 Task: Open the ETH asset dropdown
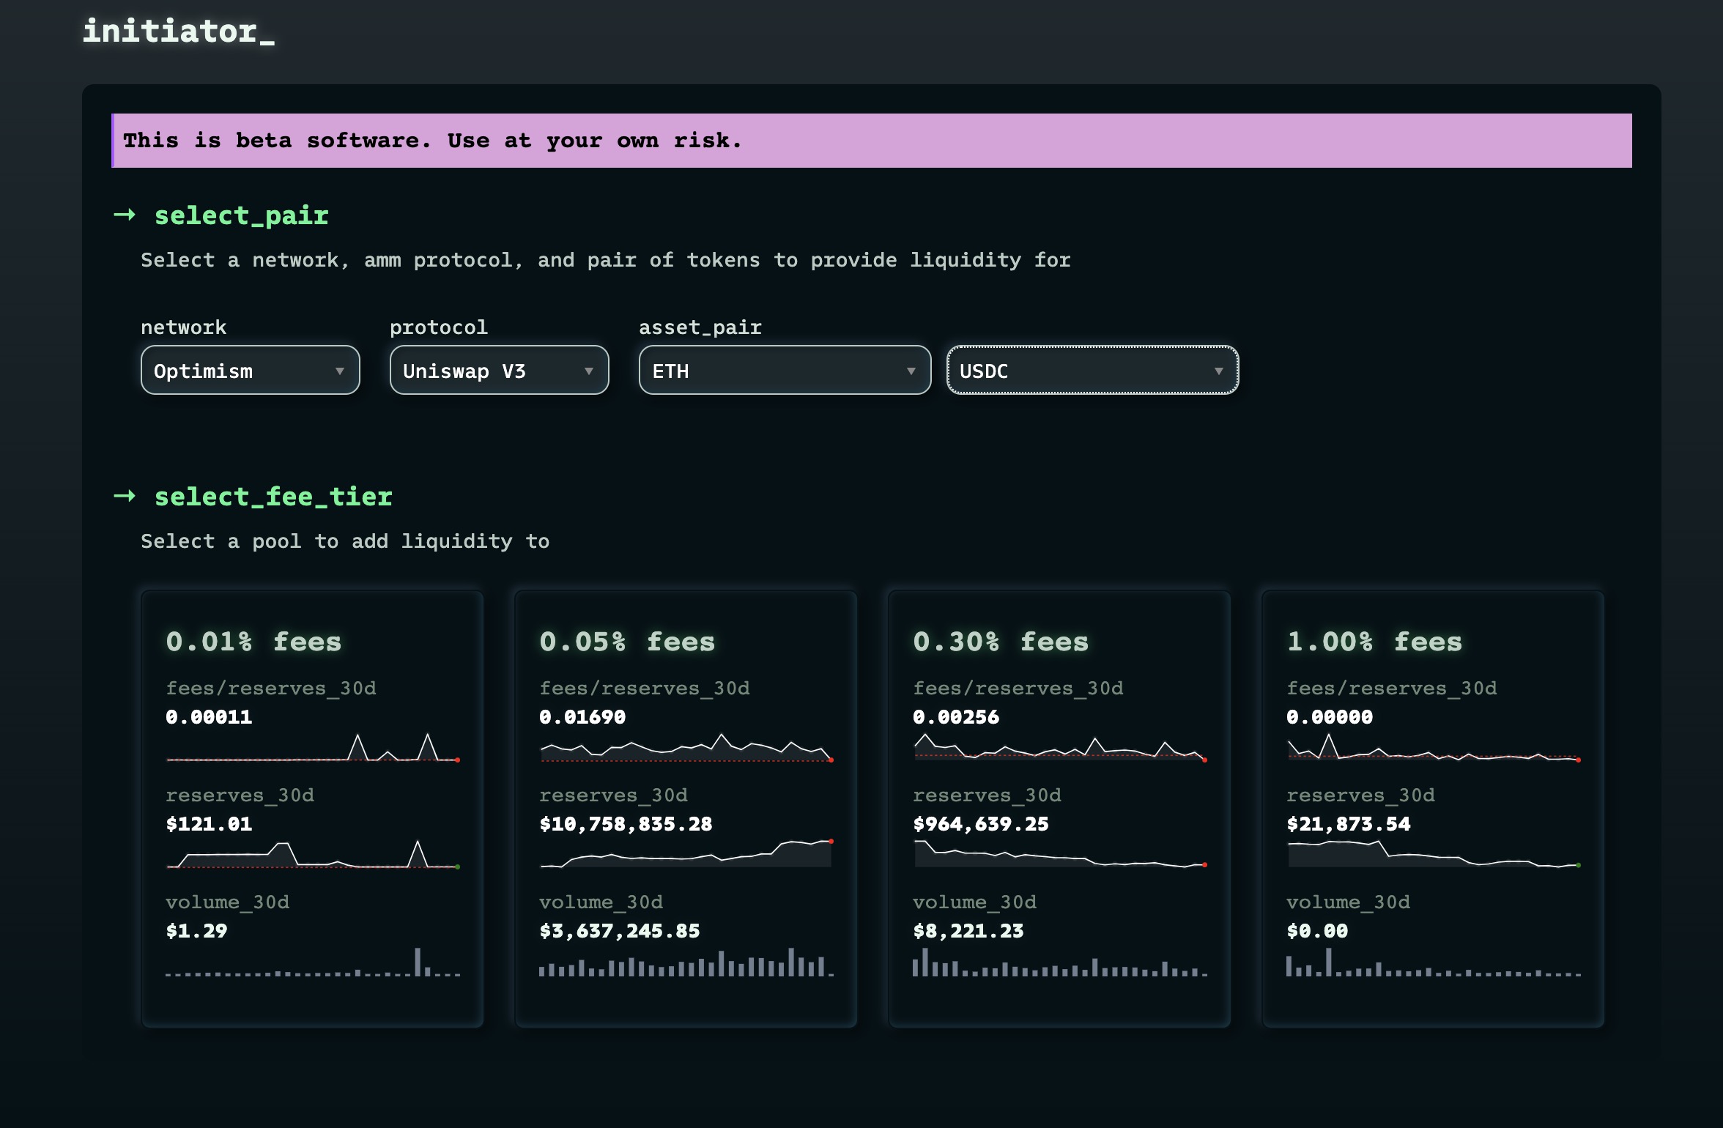[785, 371]
